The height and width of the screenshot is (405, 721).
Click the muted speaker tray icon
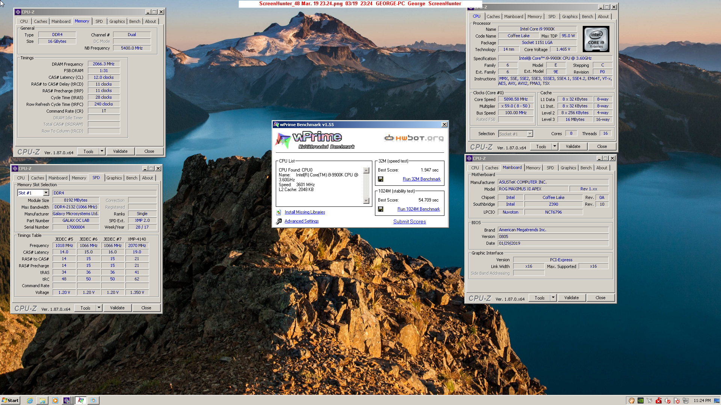pyautogui.click(x=668, y=400)
